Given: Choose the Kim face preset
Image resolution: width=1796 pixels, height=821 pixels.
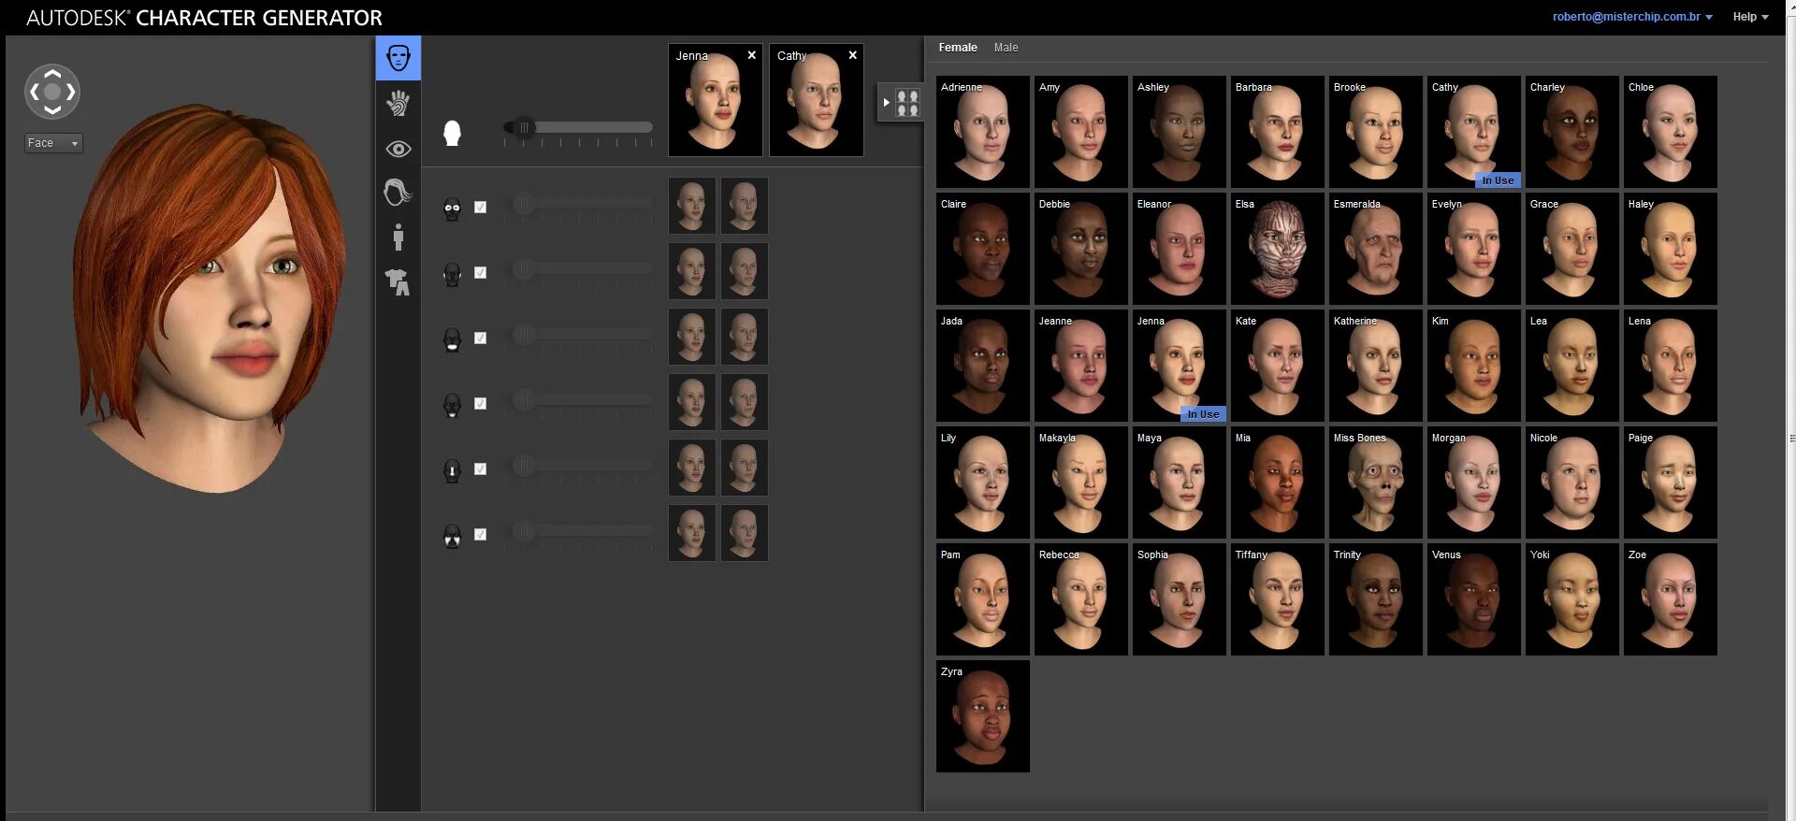Looking at the screenshot, I should 1474,366.
